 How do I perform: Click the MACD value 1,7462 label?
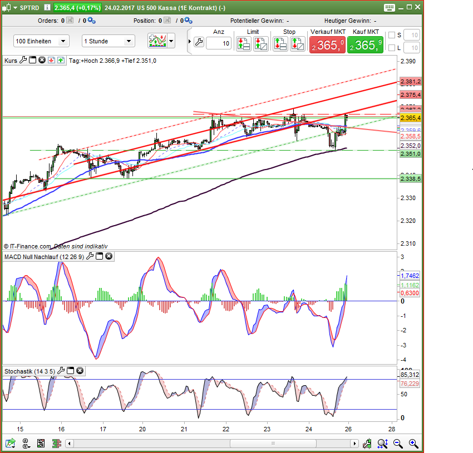(x=410, y=276)
